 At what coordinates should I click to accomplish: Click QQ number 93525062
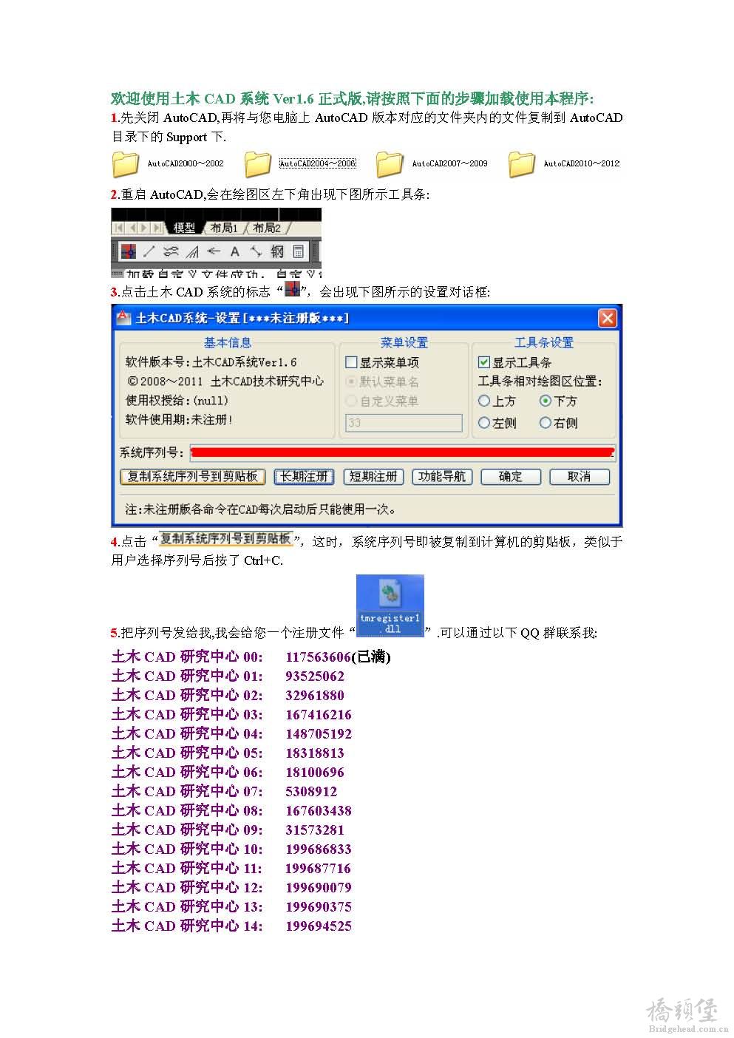pyautogui.click(x=315, y=676)
